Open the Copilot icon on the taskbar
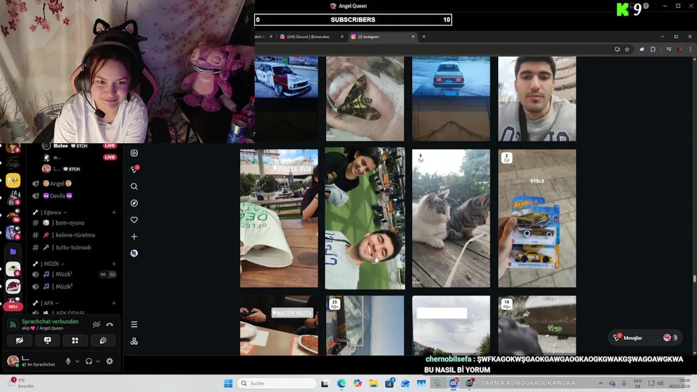This screenshot has height=392, width=697. [357, 383]
